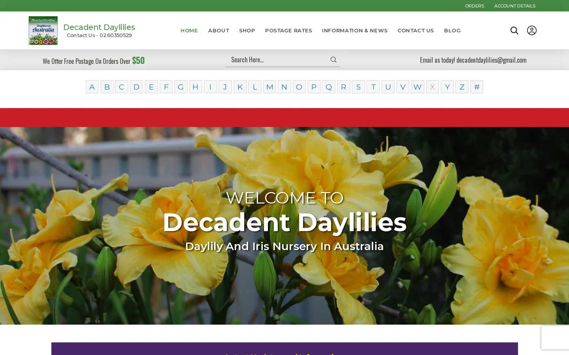This screenshot has width=569, height=355.
Task: Open Account Details link
Action: (x=515, y=6)
